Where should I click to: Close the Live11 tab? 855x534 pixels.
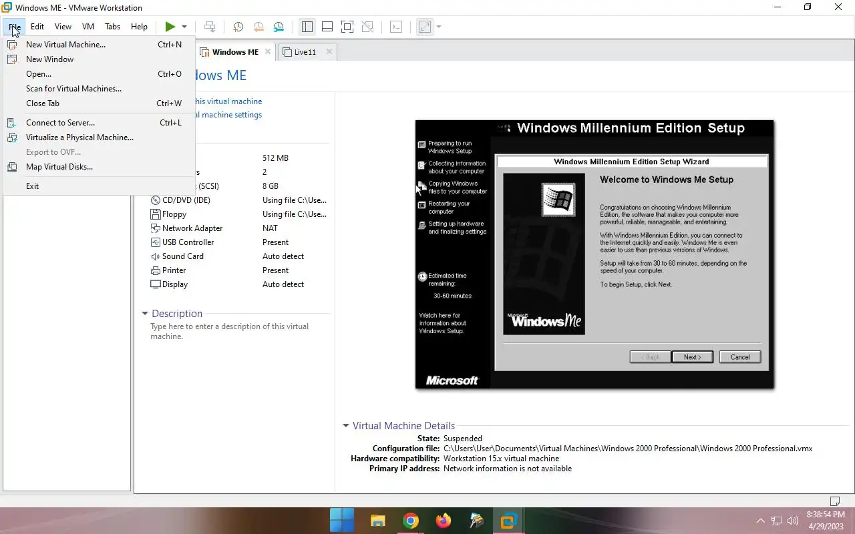(329, 51)
